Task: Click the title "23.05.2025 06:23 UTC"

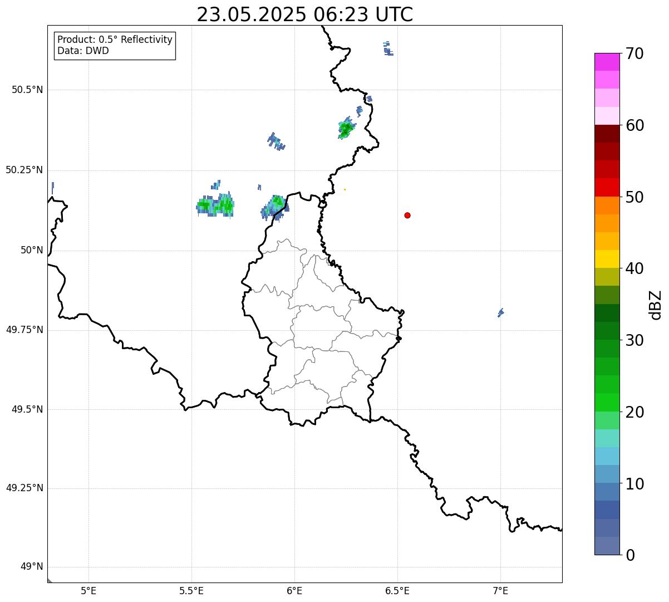Action: coord(305,14)
